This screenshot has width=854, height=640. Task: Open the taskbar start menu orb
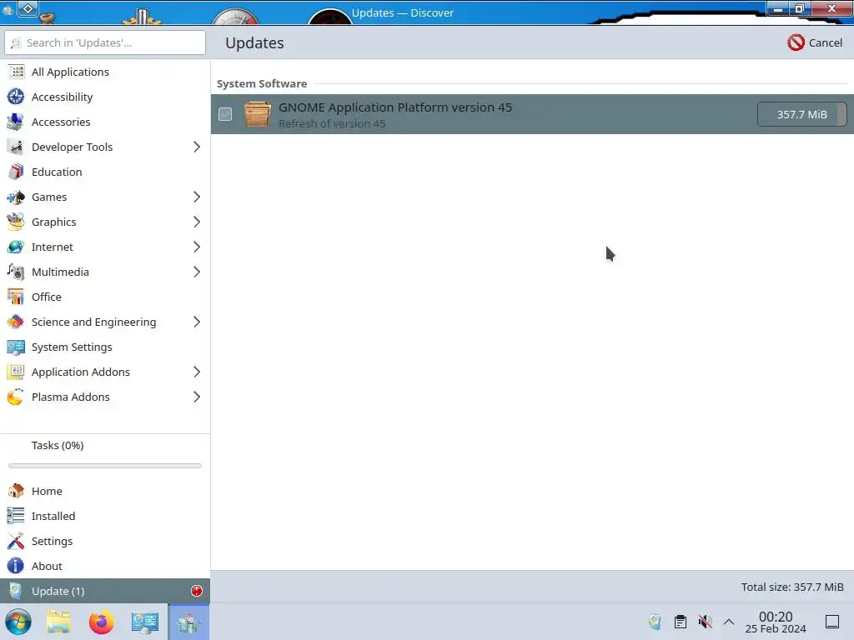(x=18, y=622)
